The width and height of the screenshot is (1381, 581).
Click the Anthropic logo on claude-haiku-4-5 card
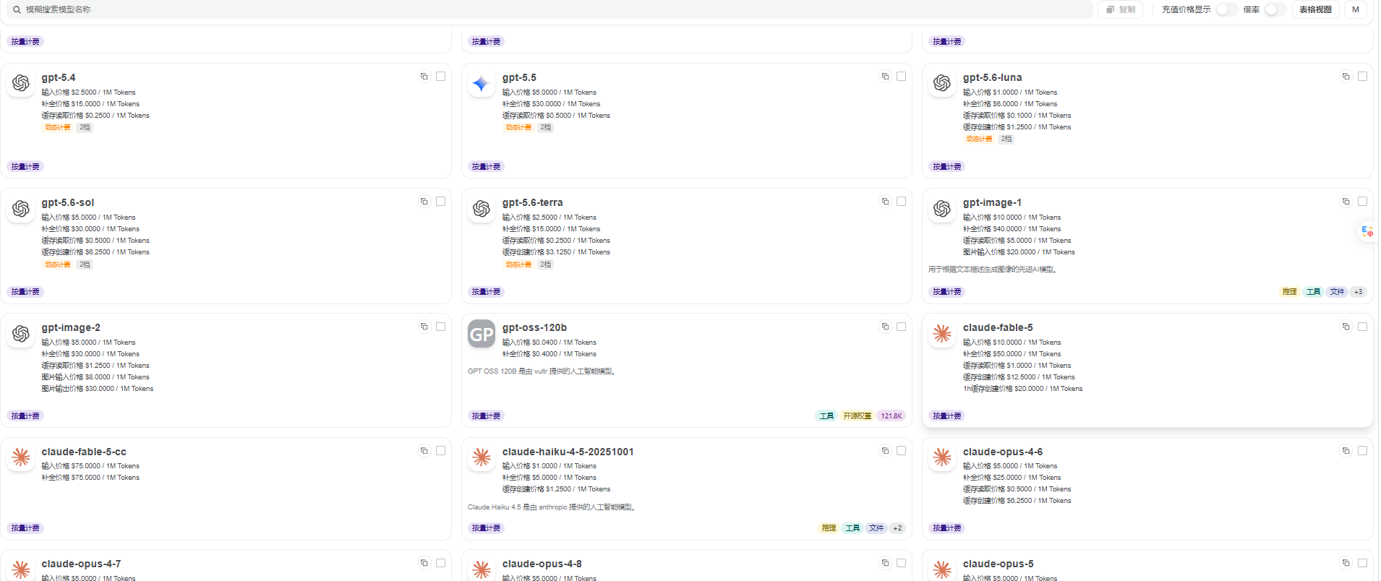pyautogui.click(x=482, y=458)
